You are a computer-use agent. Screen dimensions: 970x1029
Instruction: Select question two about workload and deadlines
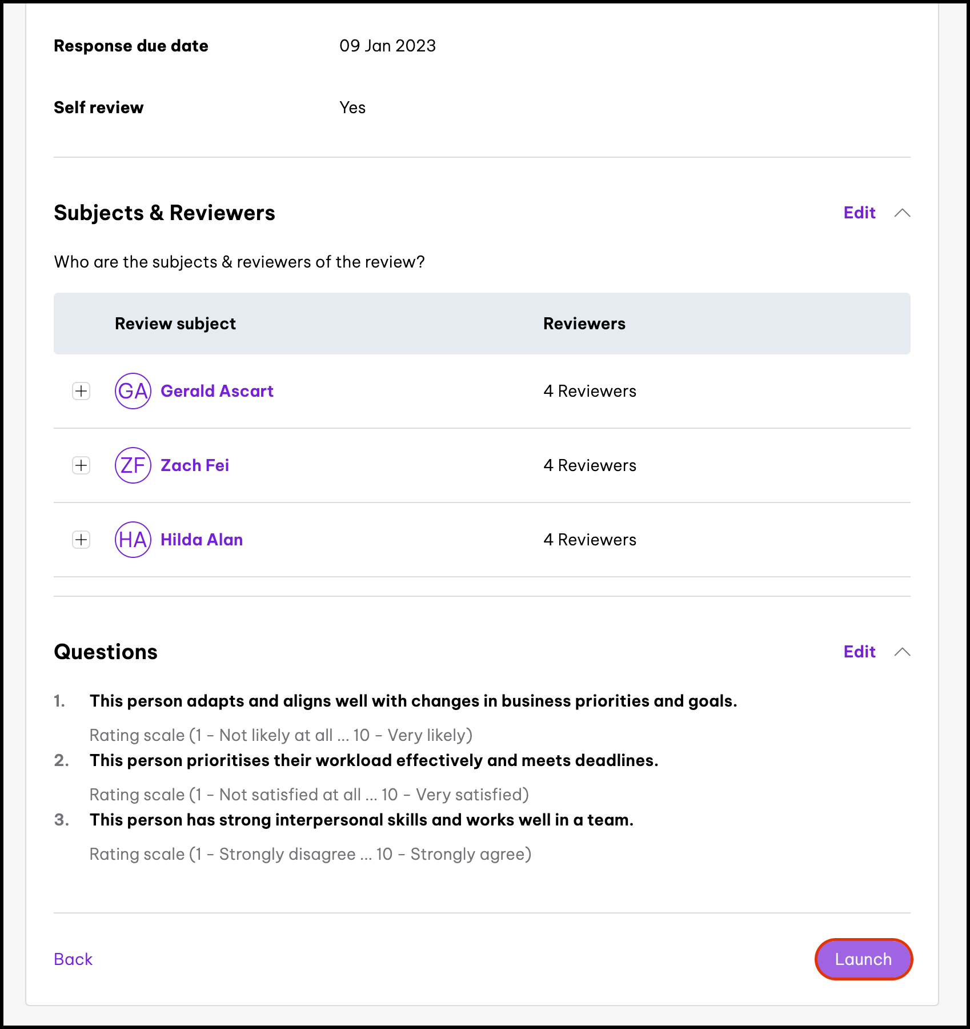point(374,760)
